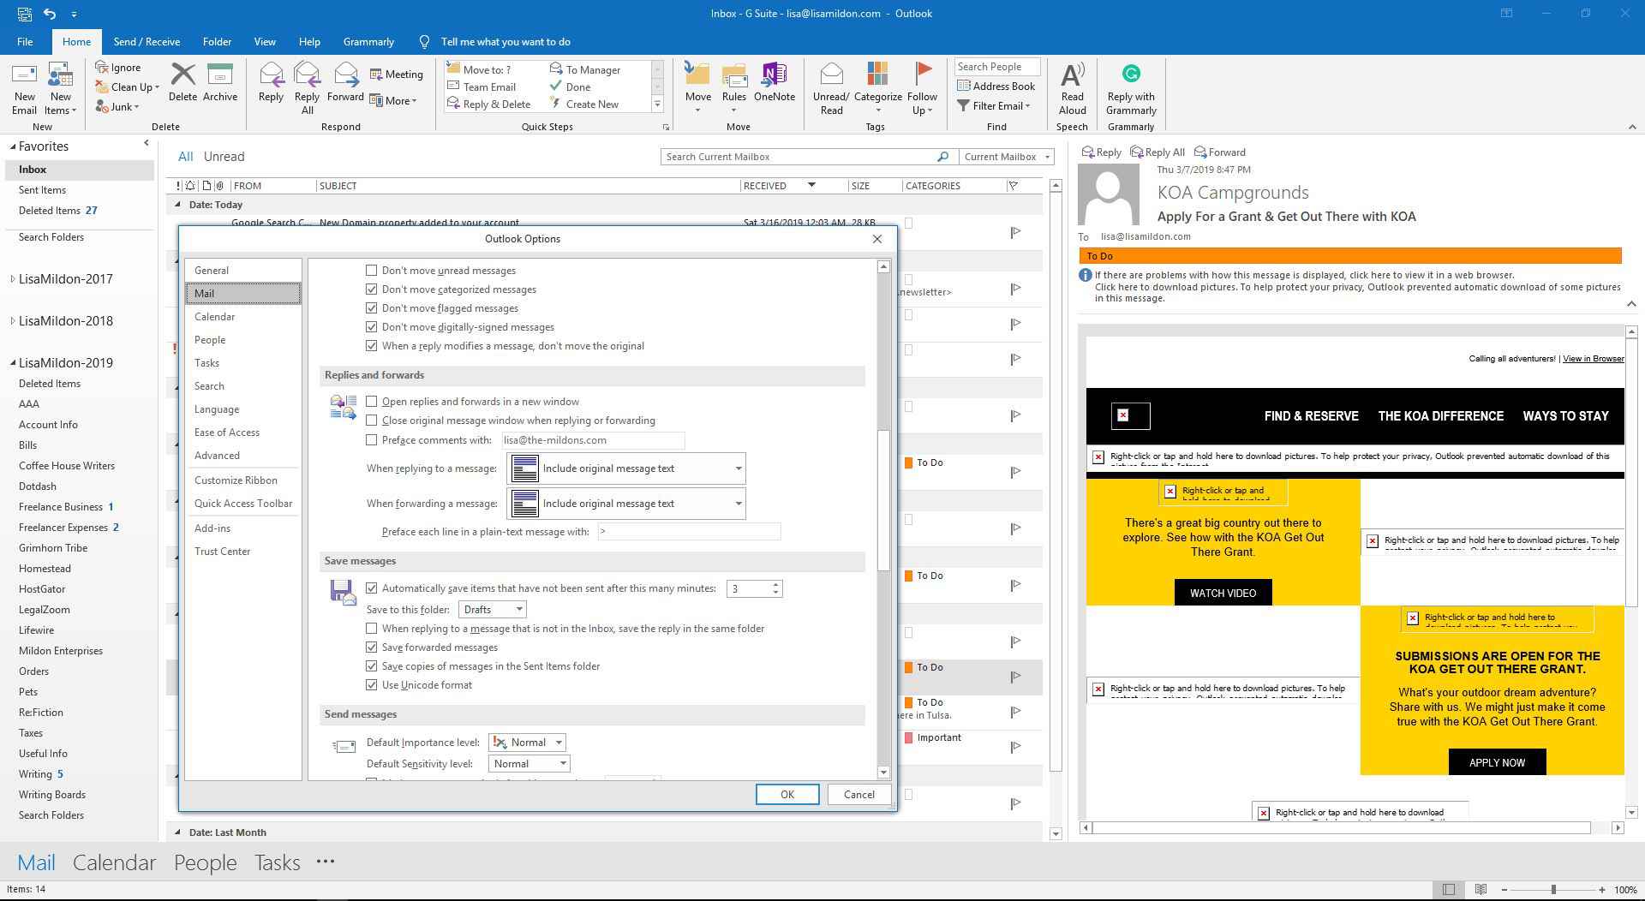Enable Open replies and forwards in new window
The width and height of the screenshot is (1645, 901).
point(372,402)
